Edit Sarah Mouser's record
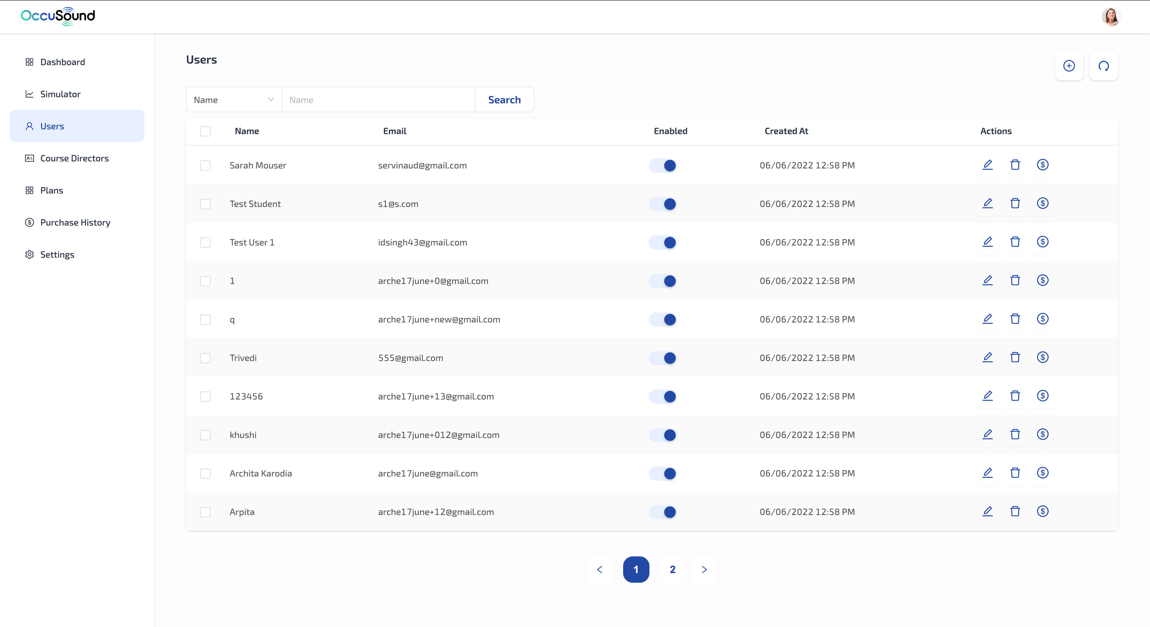The height and width of the screenshot is (627, 1150). pyautogui.click(x=988, y=165)
